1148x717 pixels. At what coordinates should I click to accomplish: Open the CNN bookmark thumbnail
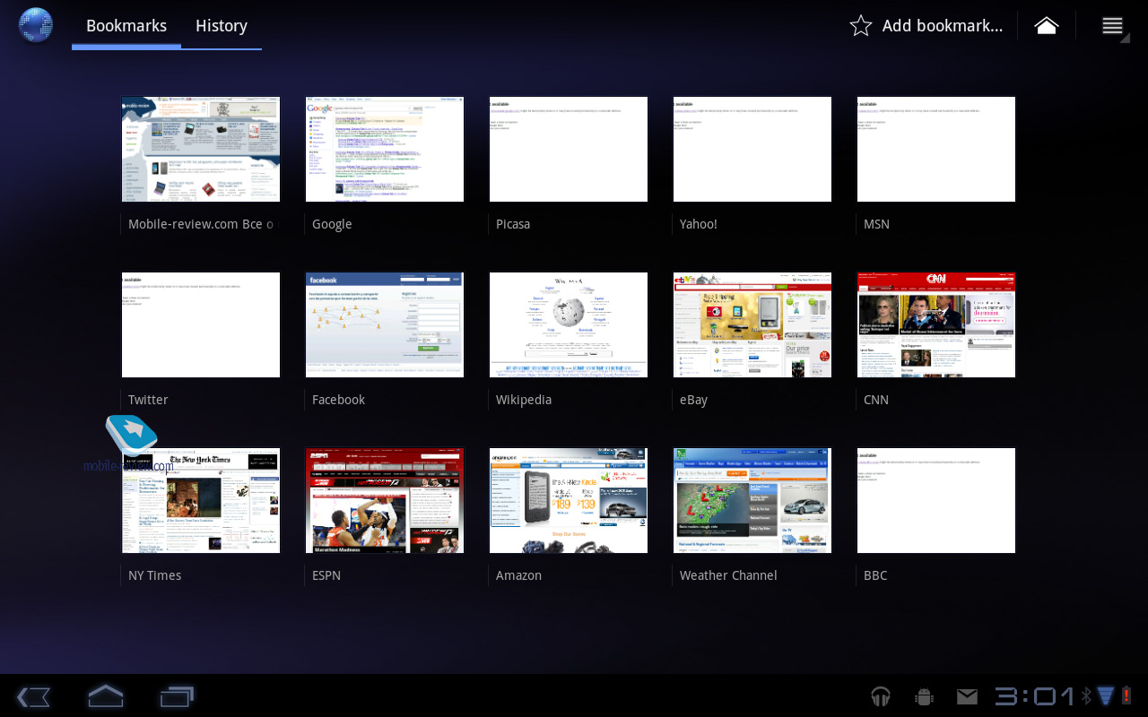click(x=936, y=325)
